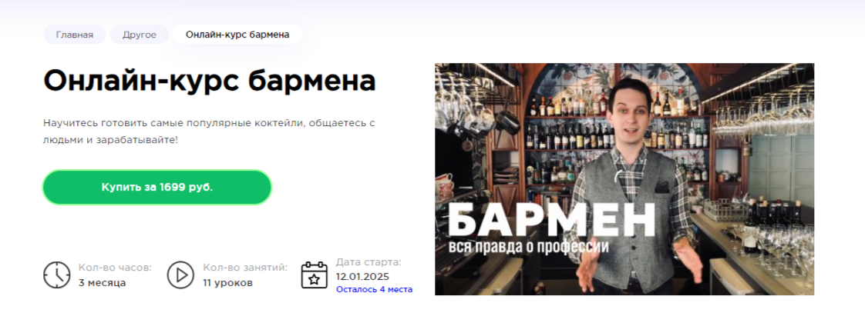Click the play circle lessons icon
865x326 pixels.
tap(181, 275)
